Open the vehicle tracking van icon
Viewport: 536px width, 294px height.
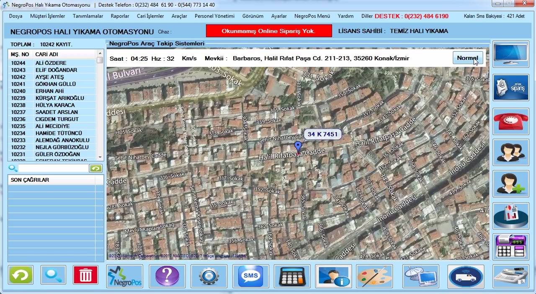[466, 276]
